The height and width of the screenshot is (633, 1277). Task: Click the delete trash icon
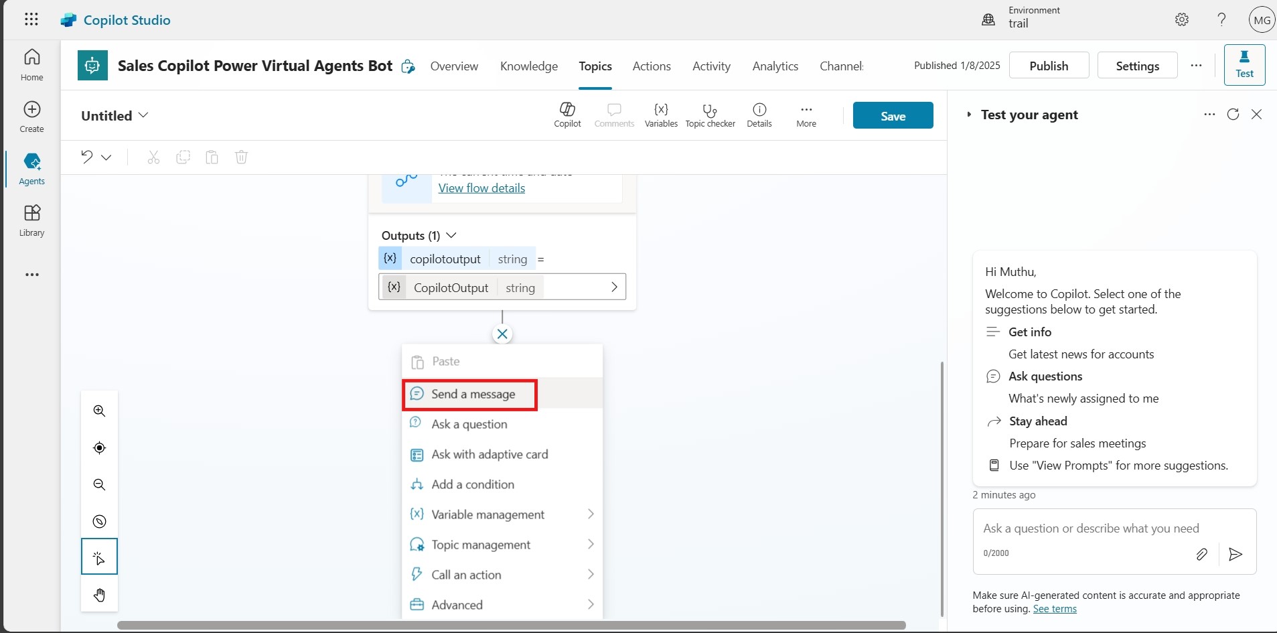coord(242,157)
